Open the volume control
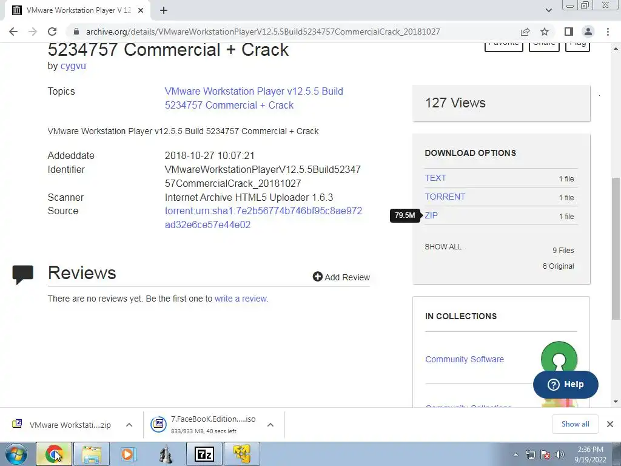Viewport: 621px width, 466px height. tap(560, 454)
